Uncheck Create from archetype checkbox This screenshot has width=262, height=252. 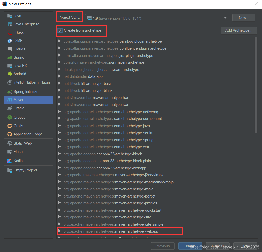[x=60, y=30]
